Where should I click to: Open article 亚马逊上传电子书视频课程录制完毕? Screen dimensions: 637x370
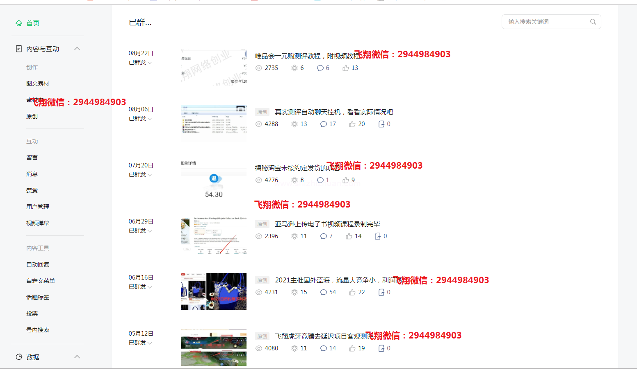click(x=327, y=224)
